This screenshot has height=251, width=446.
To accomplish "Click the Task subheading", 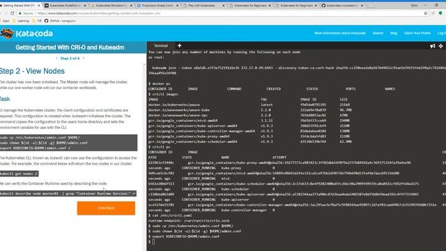I will pos(5,99).
